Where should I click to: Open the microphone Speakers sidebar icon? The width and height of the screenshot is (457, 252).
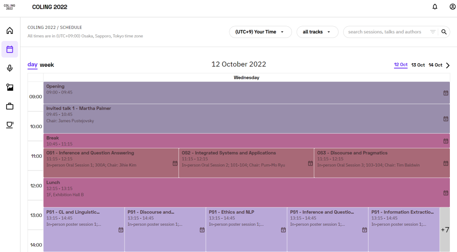[10, 68]
